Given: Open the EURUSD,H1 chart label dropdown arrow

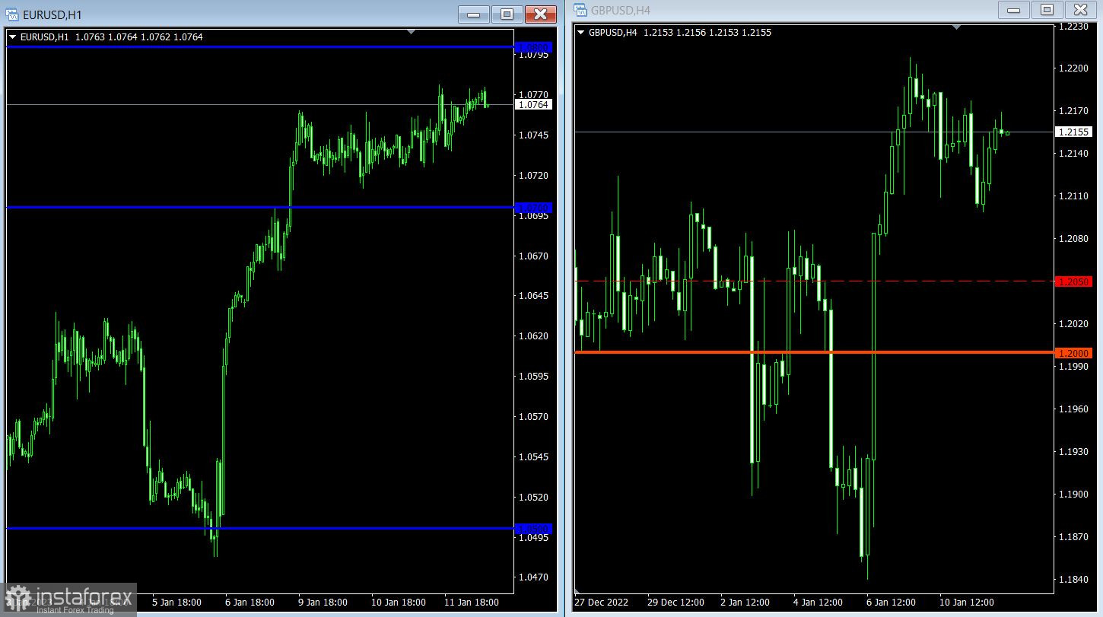Looking at the screenshot, I should [12, 37].
